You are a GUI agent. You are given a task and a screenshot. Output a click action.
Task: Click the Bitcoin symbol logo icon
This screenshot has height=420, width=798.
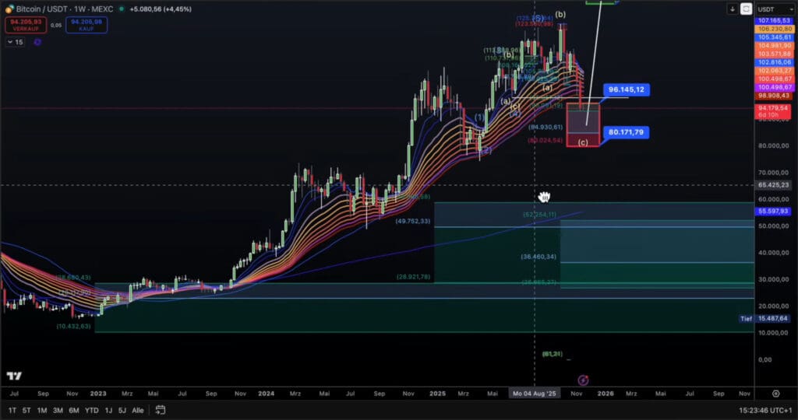click(9, 9)
